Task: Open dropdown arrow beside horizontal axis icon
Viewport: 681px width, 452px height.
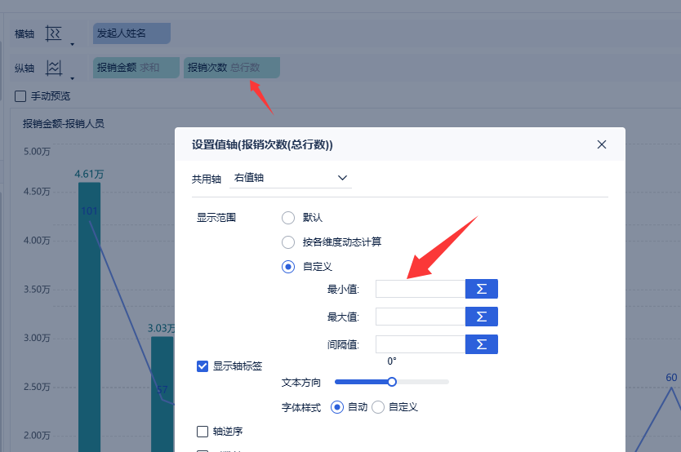Action: pyautogui.click(x=72, y=44)
